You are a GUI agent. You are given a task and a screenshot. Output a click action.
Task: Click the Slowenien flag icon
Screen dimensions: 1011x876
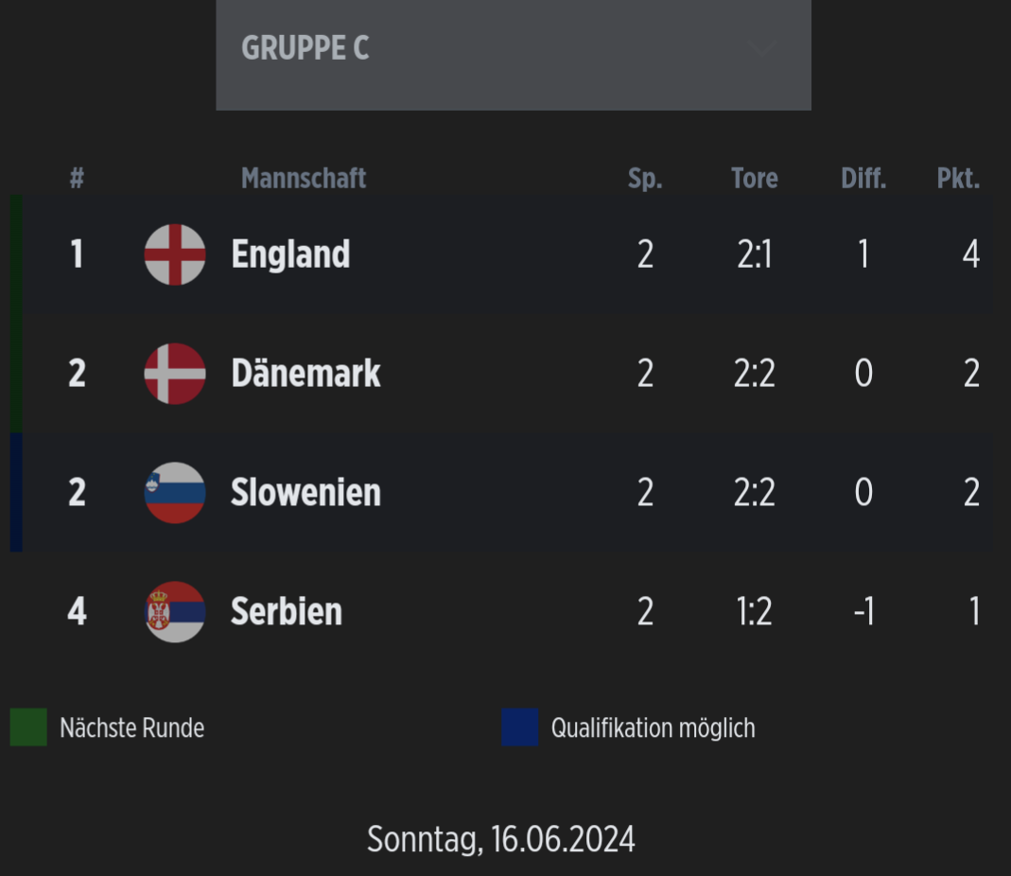(175, 493)
